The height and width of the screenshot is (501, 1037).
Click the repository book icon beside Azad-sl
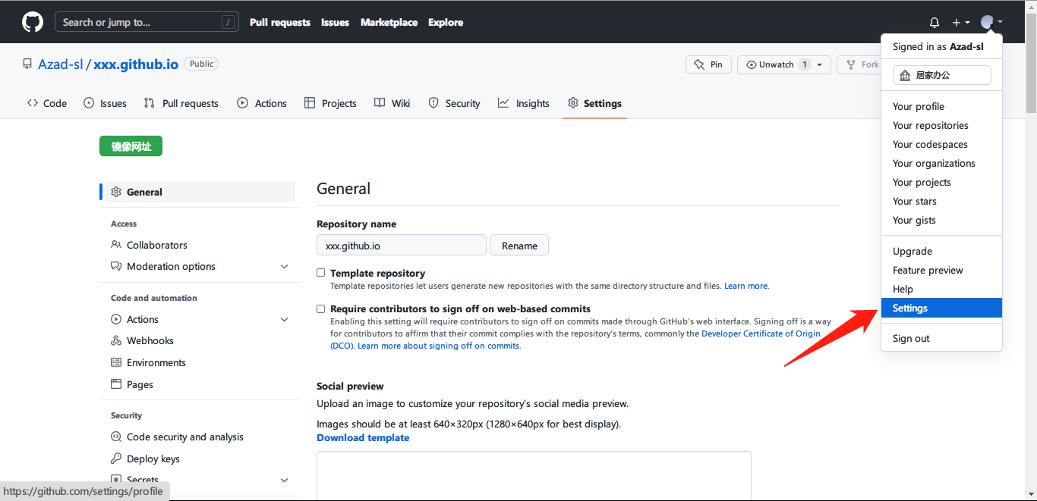(27, 64)
